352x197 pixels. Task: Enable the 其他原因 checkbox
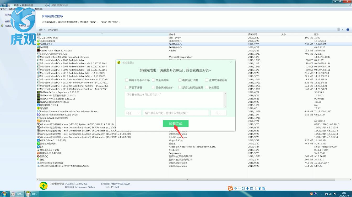tap(207, 88)
